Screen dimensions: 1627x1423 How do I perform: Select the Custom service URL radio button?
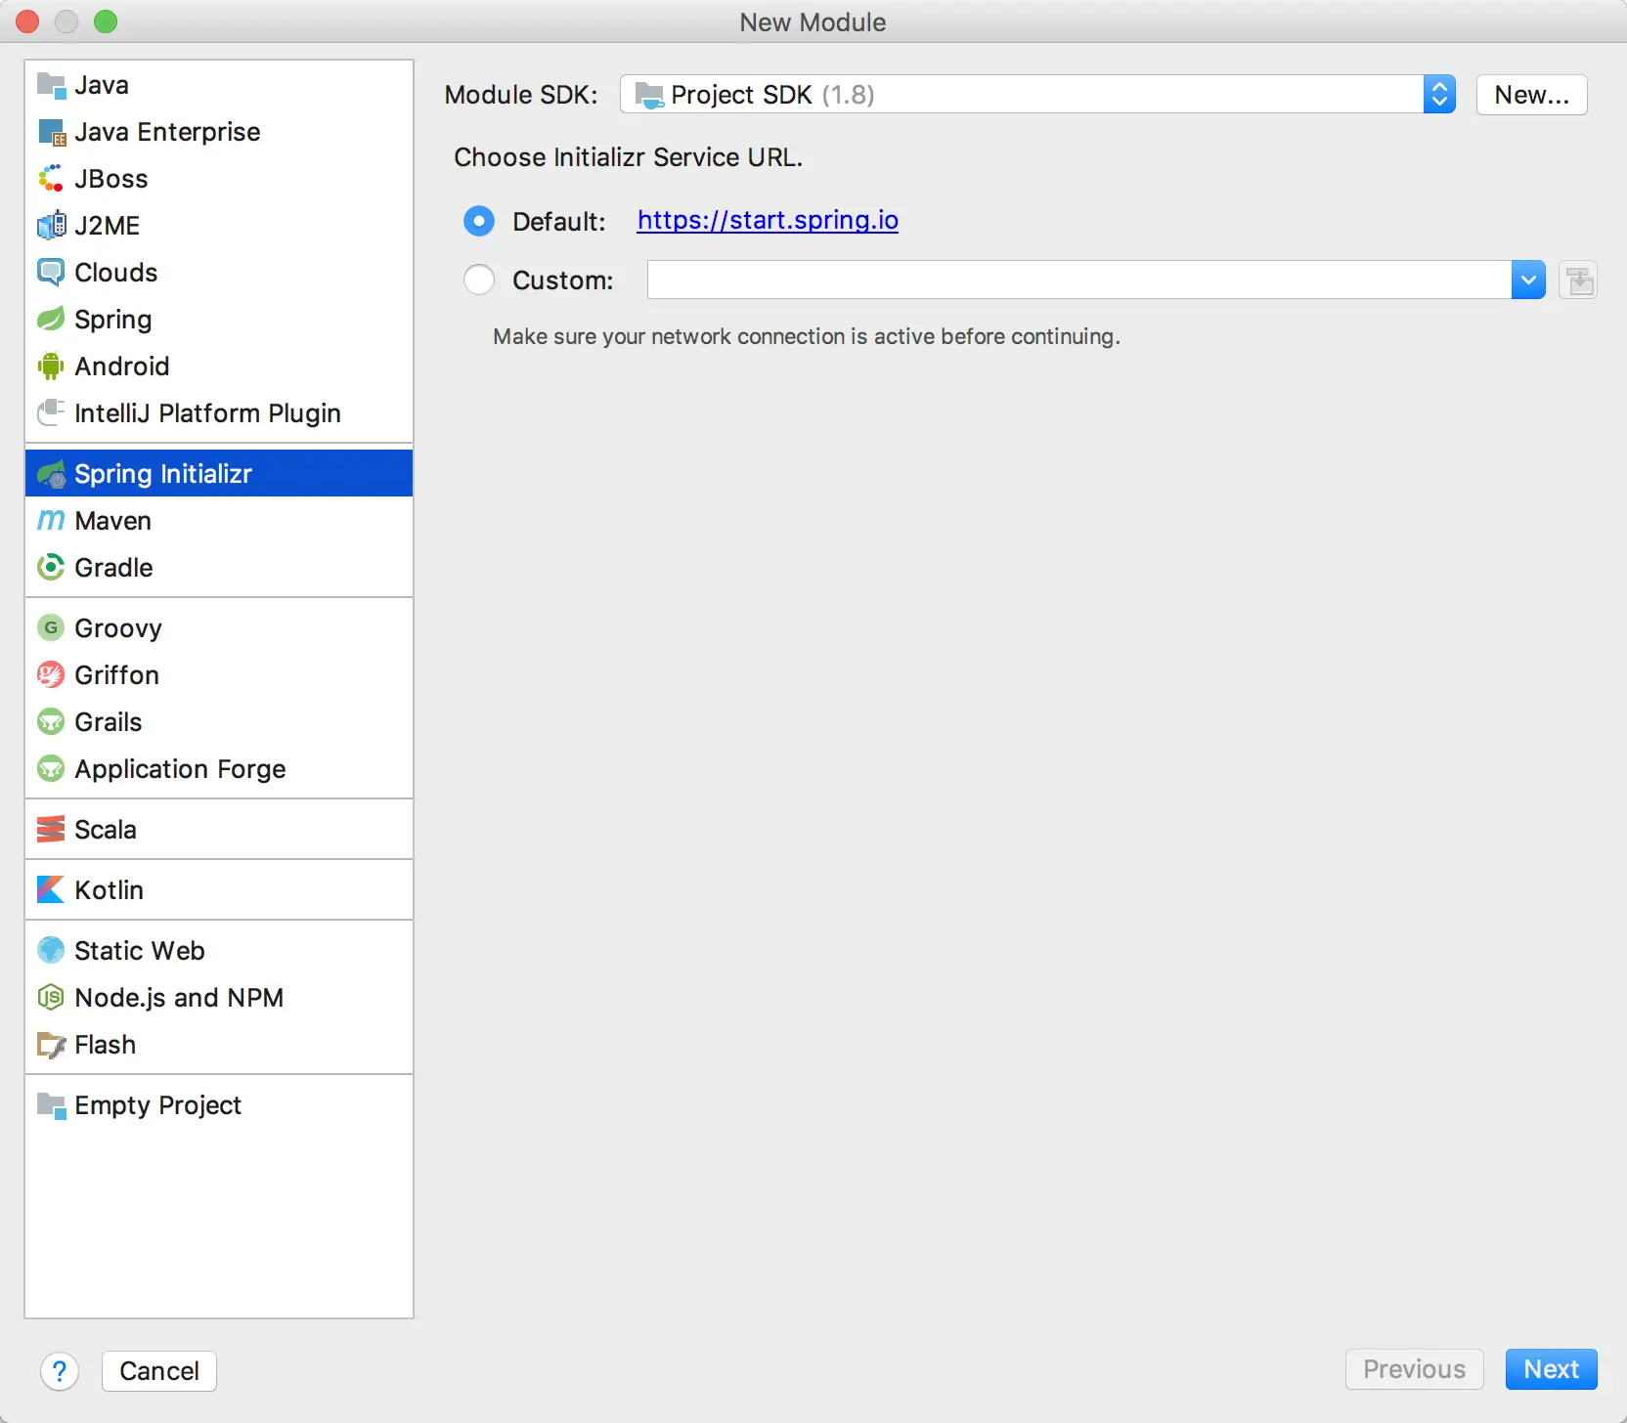(x=479, y=280)
